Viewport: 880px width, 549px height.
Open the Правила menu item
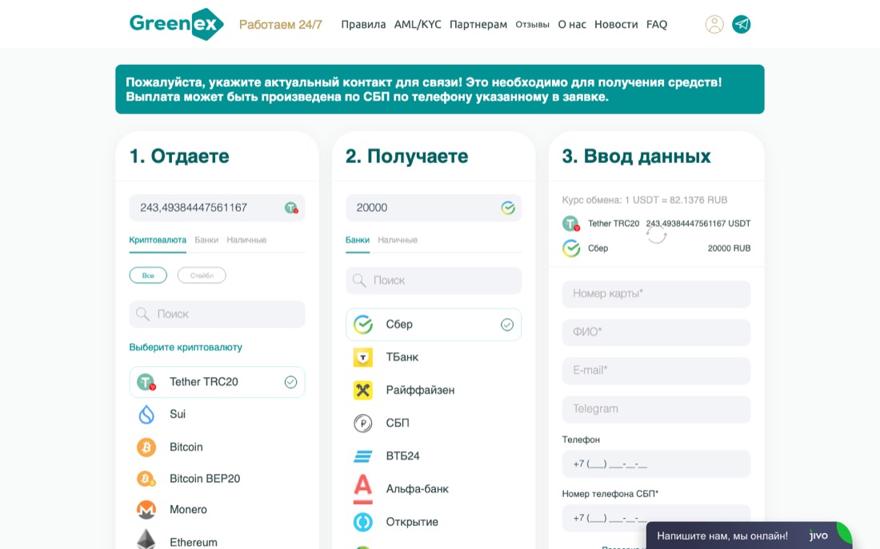pos(363,25)
